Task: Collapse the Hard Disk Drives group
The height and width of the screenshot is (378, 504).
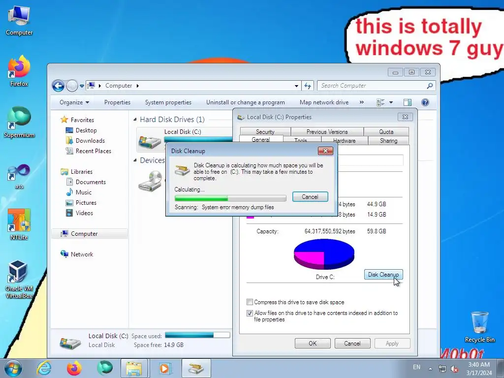Action: tap(135, 120)
